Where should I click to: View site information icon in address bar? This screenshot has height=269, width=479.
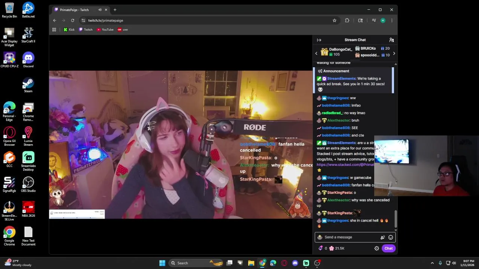83,21
